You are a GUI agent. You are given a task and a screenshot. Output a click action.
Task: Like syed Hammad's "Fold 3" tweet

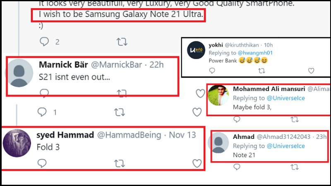tap(198, 163)
